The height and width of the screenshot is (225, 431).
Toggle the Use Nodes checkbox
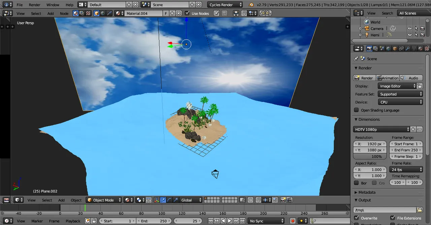tap(187, 13)
